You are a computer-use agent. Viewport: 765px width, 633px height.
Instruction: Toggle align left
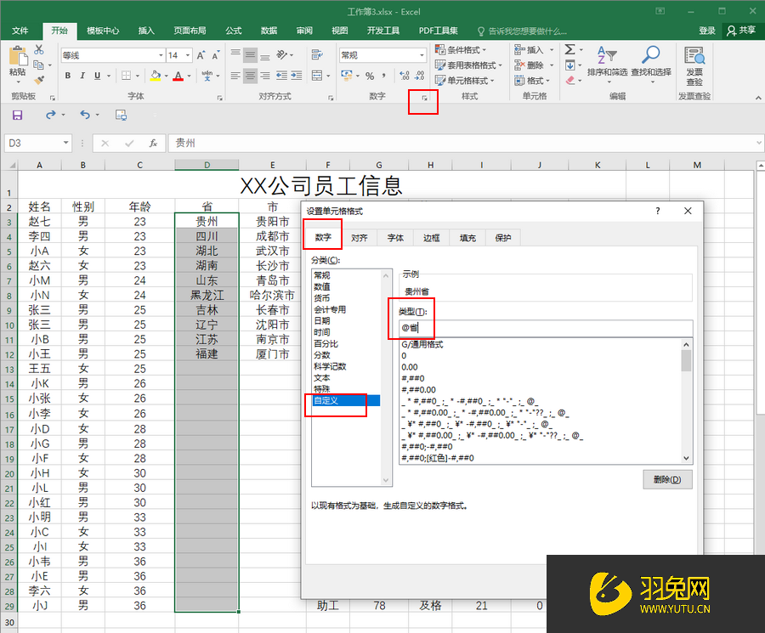235,76
